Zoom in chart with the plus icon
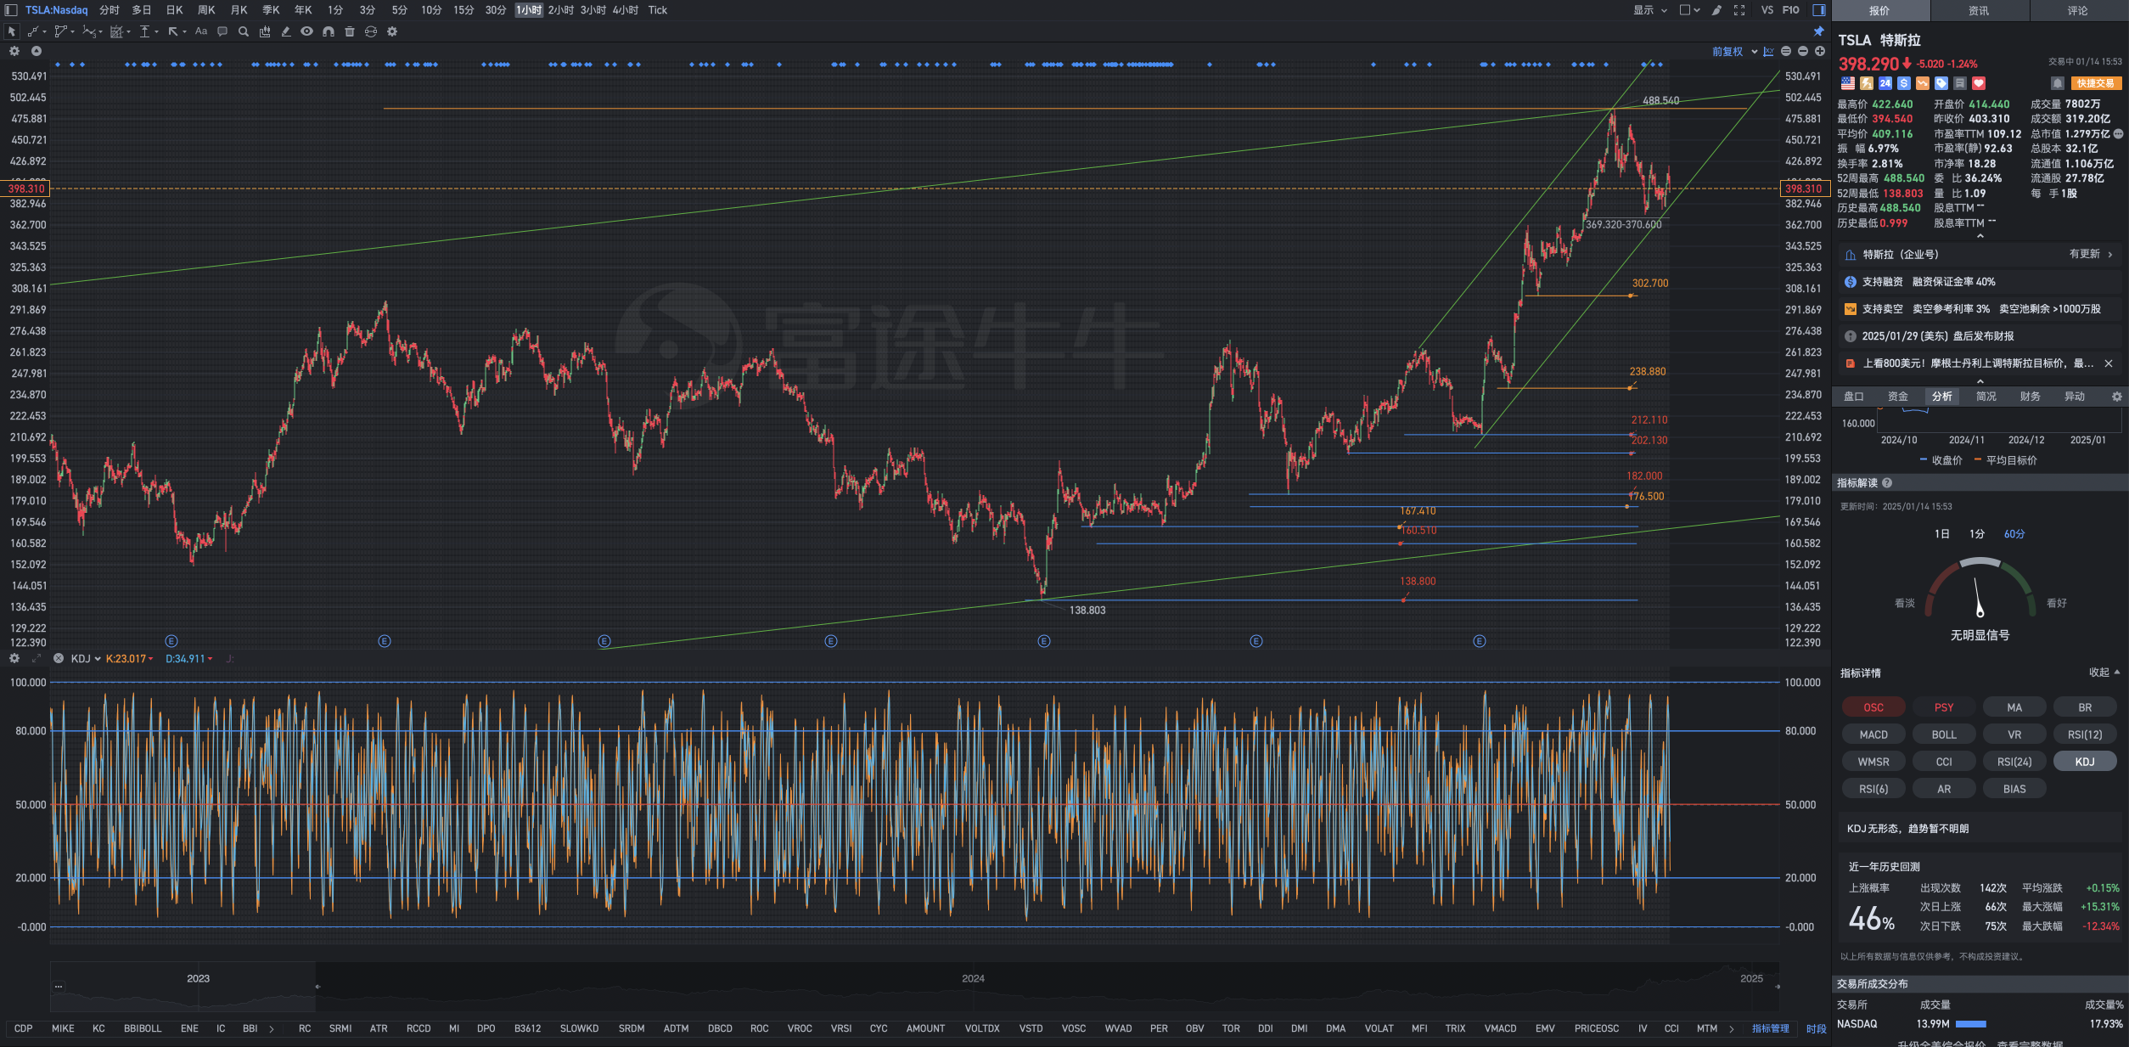This screenshot has width=2129, height=1047. (1820, 52)
